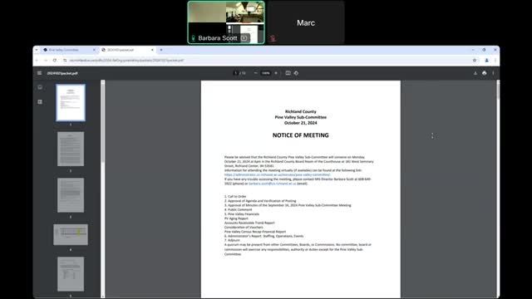
Task: Click the PDF viewer vertical scrollbar
Action: (498, 90)
